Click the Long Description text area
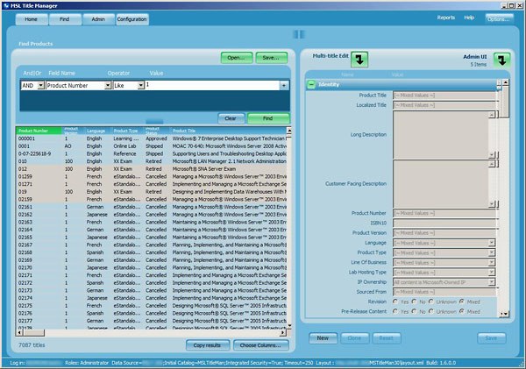The width and height of the screenshot is (526, 369). click(x=441, y=134)
